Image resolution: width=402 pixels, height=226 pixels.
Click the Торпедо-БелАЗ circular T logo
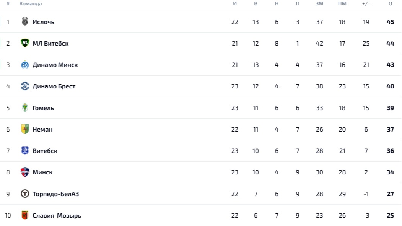pyautogui.click(x=25, y=194)
